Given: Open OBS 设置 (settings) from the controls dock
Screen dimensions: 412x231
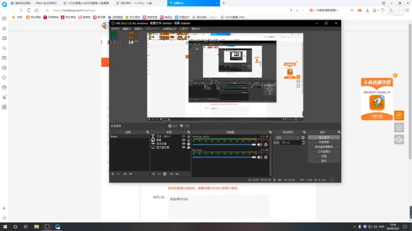Looking at the screenshot, I should (324, 157).
